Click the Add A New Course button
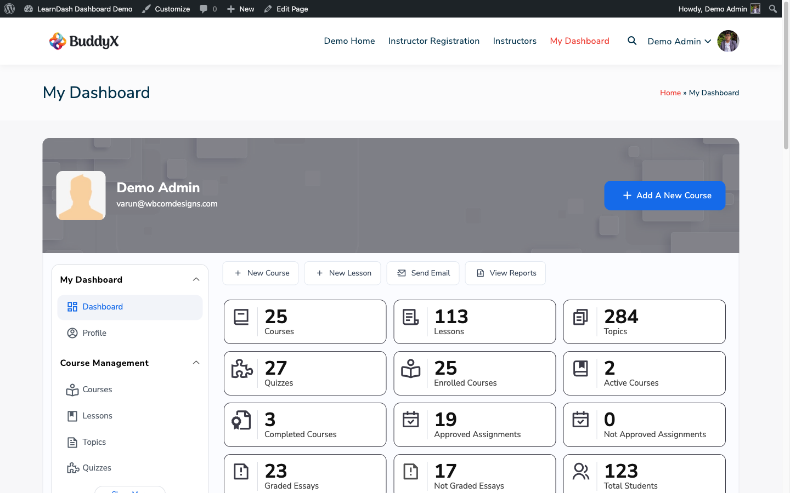The height and width of the screenshot is (493, 790). click(x=664, y=196)
